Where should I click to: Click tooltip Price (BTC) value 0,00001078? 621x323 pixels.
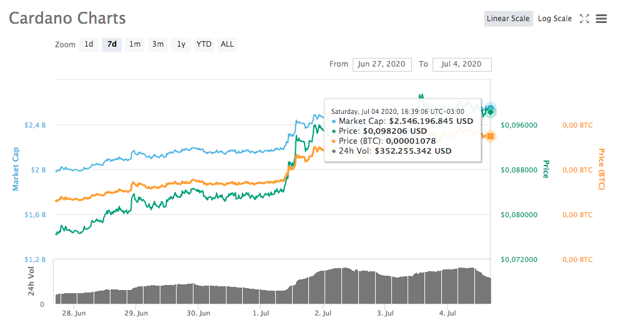pyautogui.click(x=411, y=141)
